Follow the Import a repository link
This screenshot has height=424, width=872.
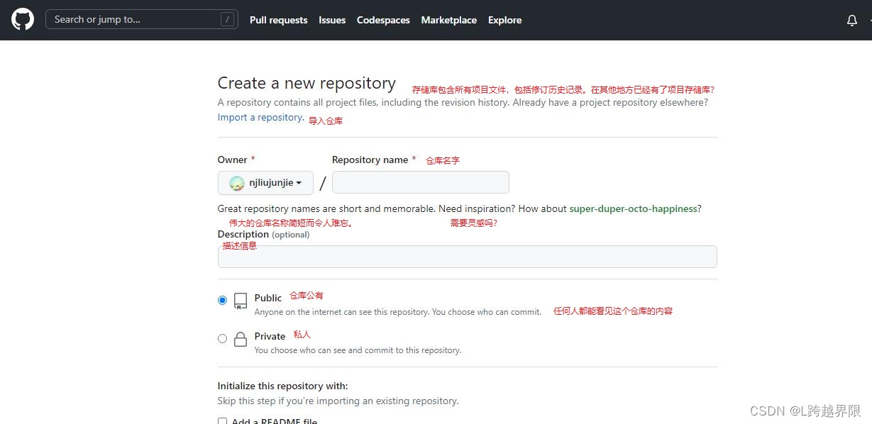[x=260, y=118]
